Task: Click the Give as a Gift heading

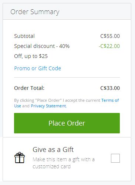Action: click(x=53, y=150)
